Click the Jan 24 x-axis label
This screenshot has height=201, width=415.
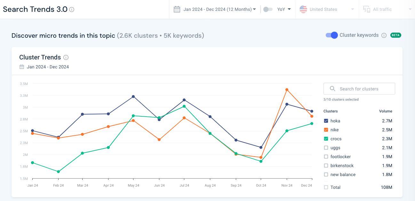pos(33,185)
